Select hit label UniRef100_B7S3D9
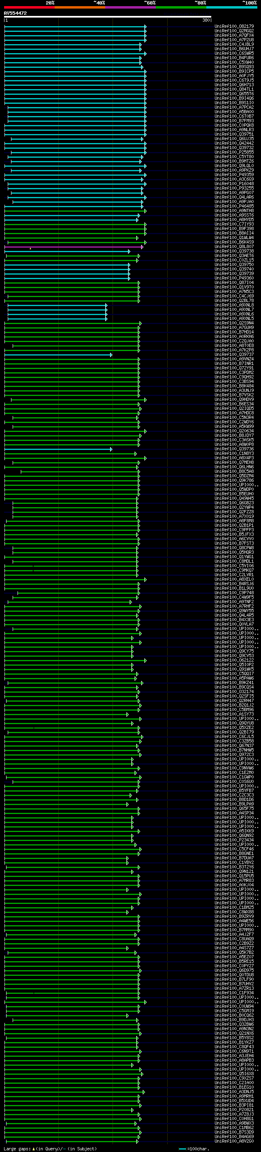 pos(234,1132)
